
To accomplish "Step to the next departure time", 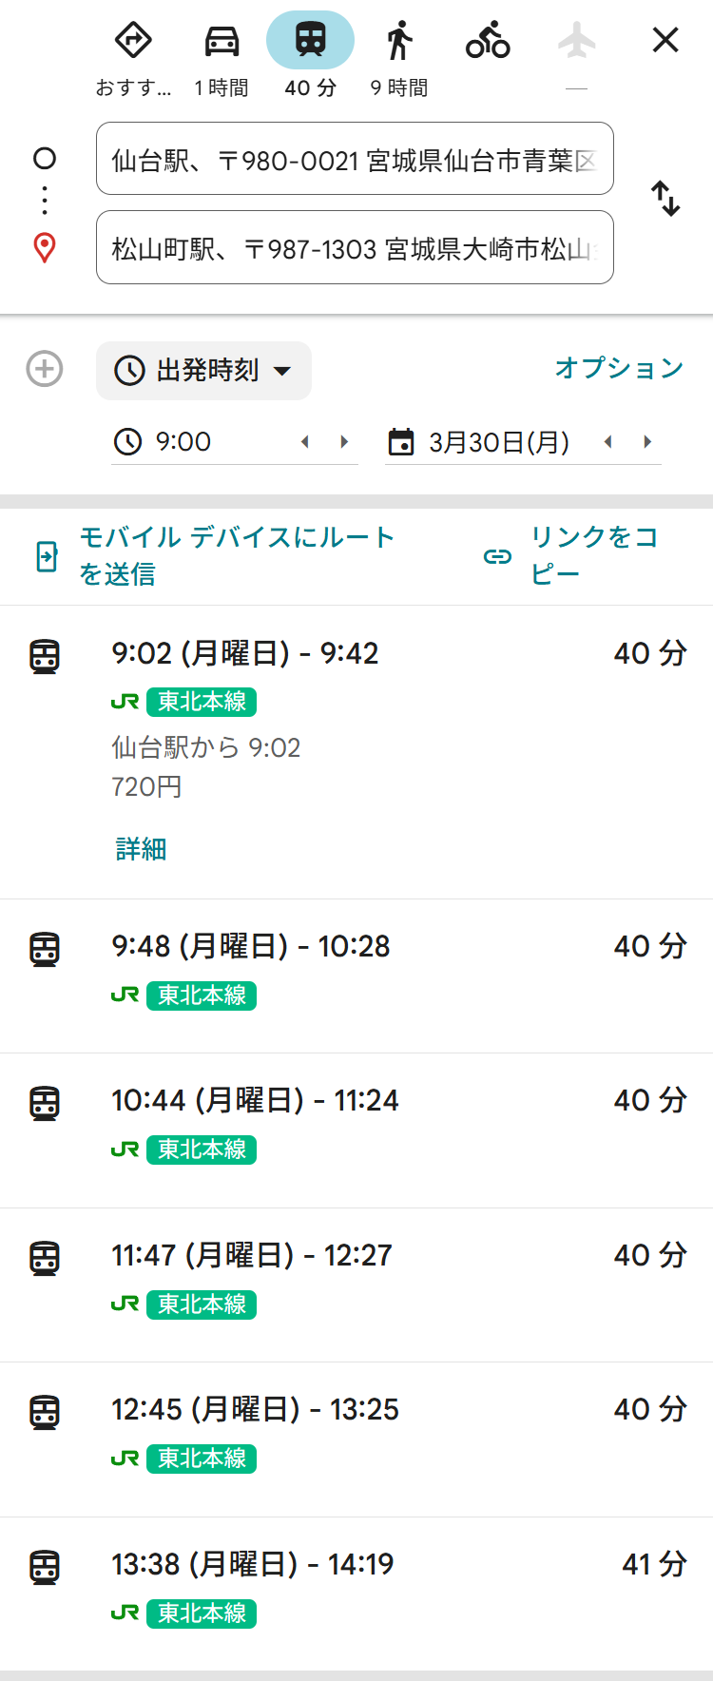I will point(344,442).
